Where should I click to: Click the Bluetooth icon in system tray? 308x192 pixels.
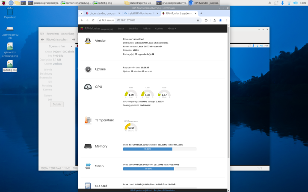click(282, 3)
